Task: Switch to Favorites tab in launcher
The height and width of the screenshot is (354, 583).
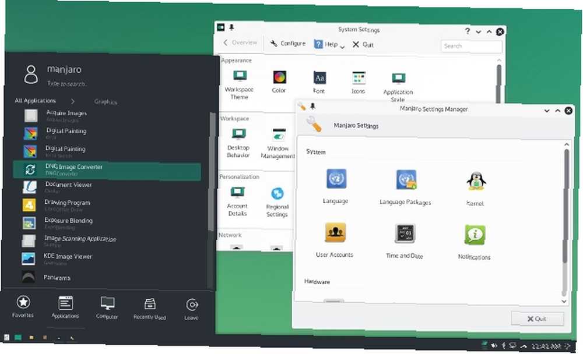Action: (23, 307)
